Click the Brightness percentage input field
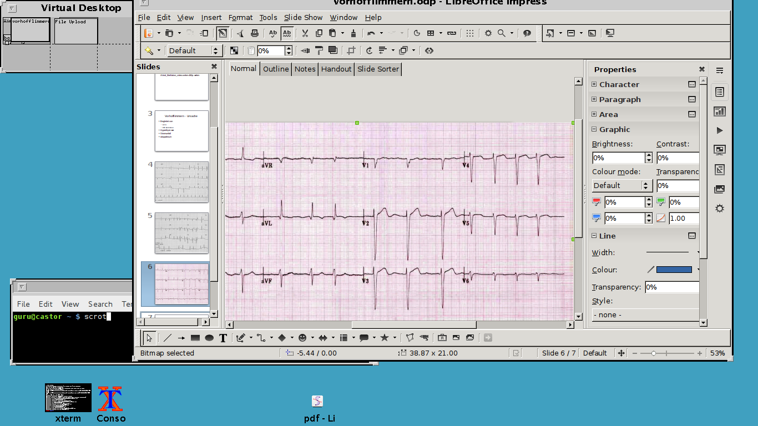The image size is (758, 426). [x=618, y=158]
